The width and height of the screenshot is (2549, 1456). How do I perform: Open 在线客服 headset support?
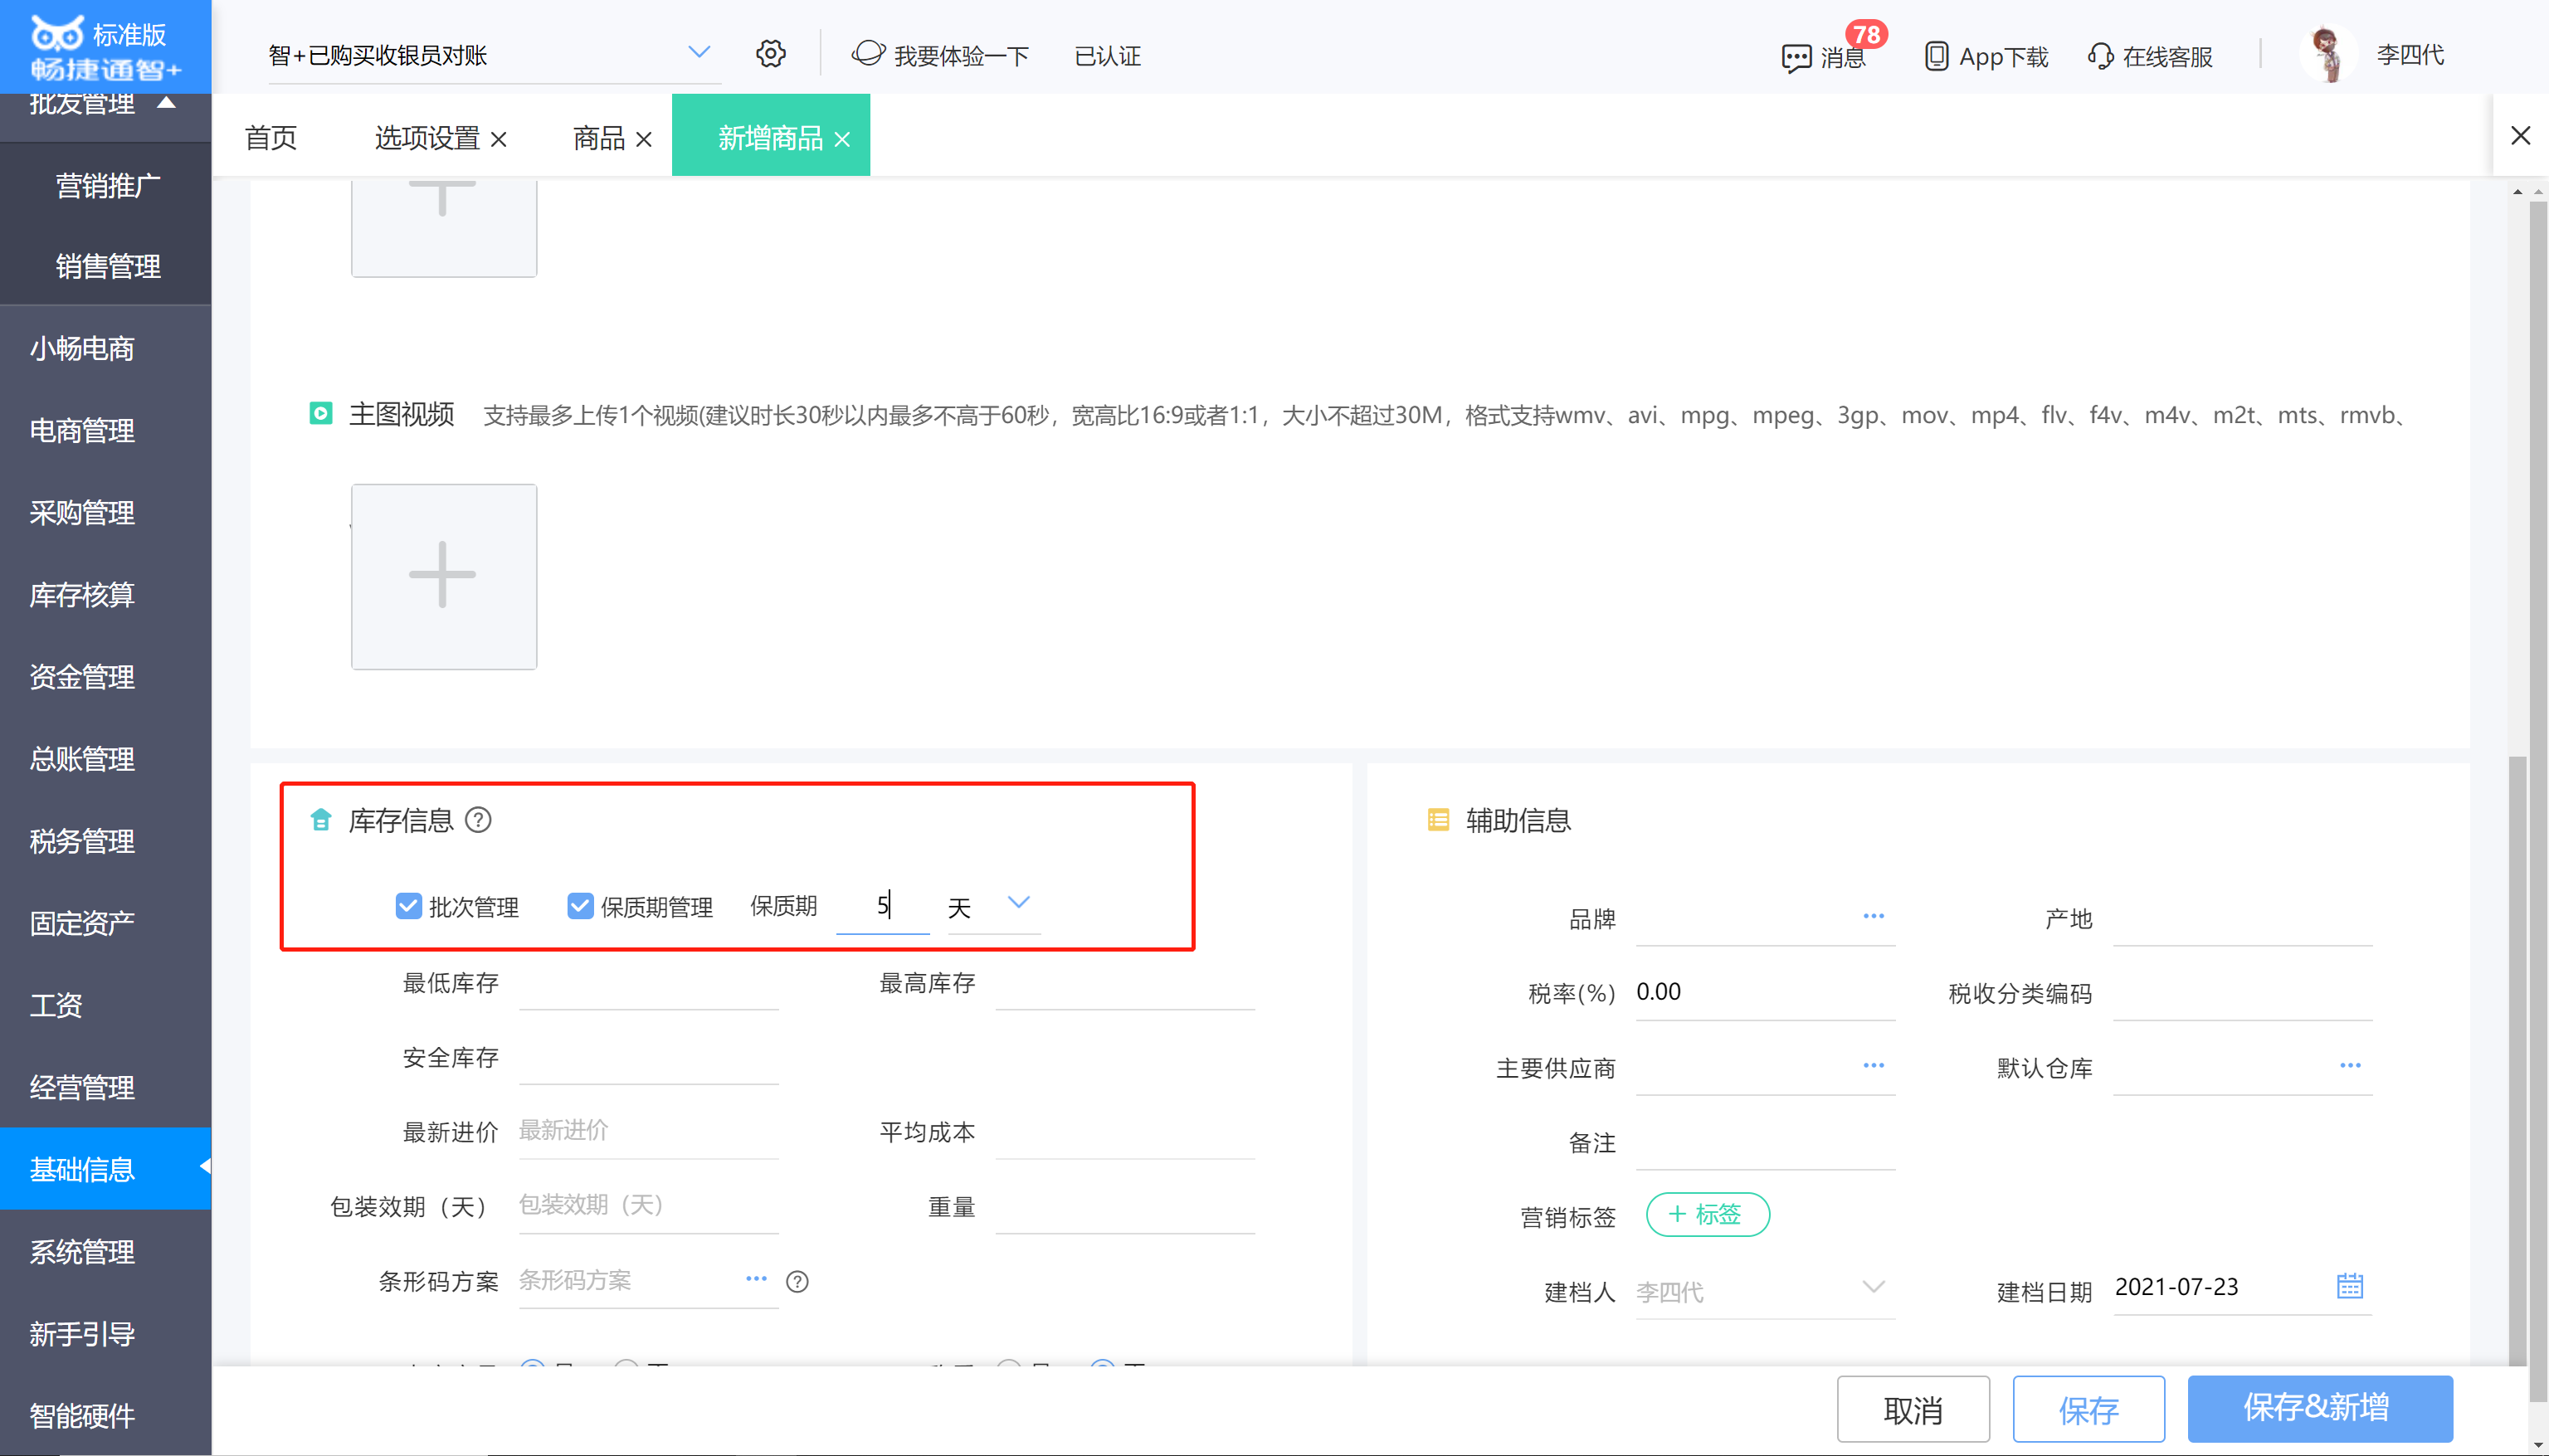[2100, 56]
